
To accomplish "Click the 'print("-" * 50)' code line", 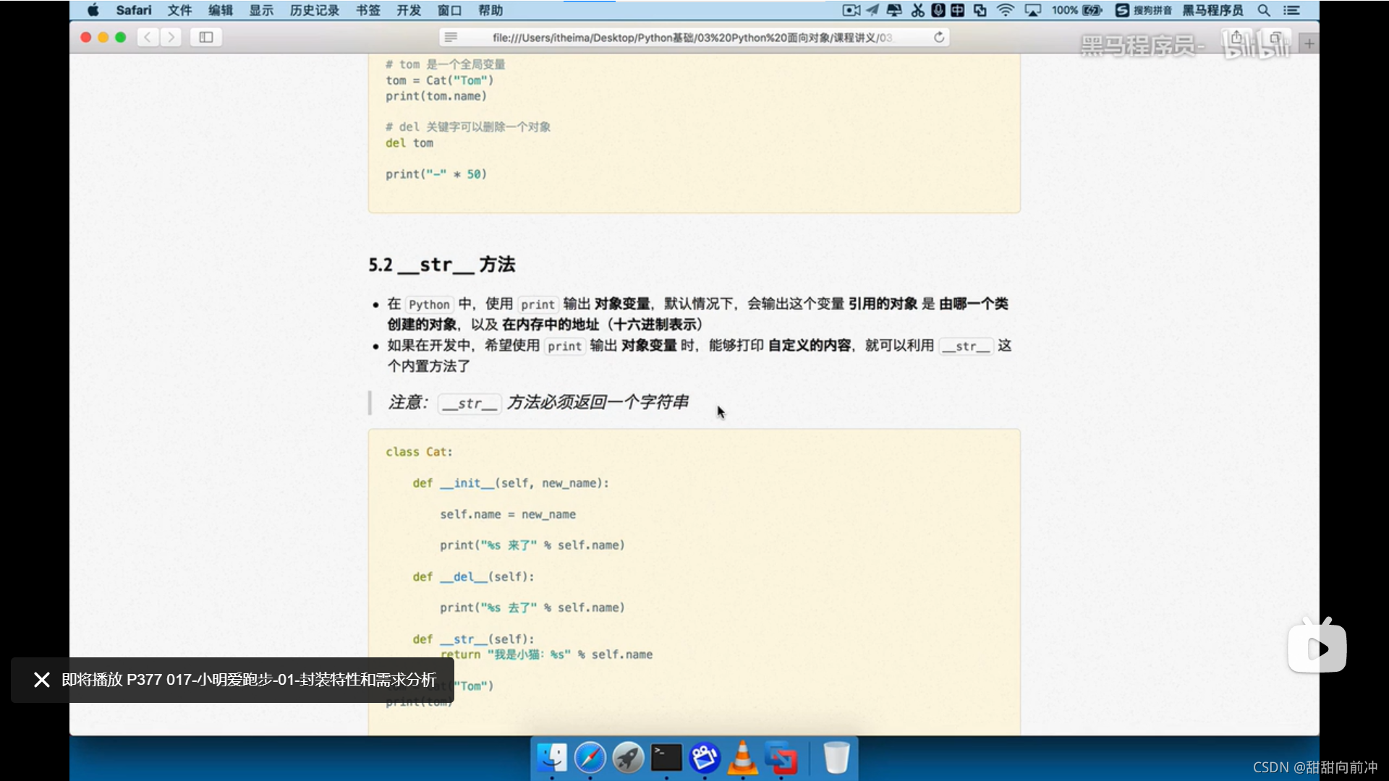I will click(x=436, y=174).
